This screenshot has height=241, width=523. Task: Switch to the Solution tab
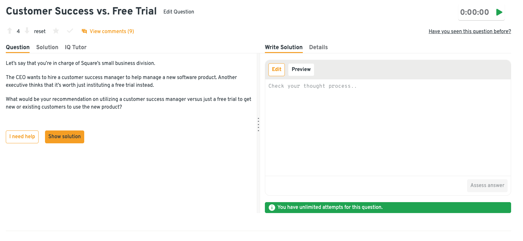click(x=47, y=47)
